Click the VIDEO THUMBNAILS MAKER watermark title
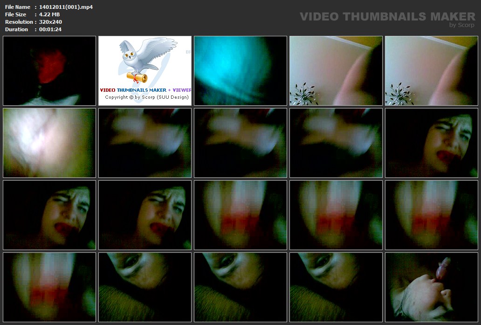 pos(387,17)
